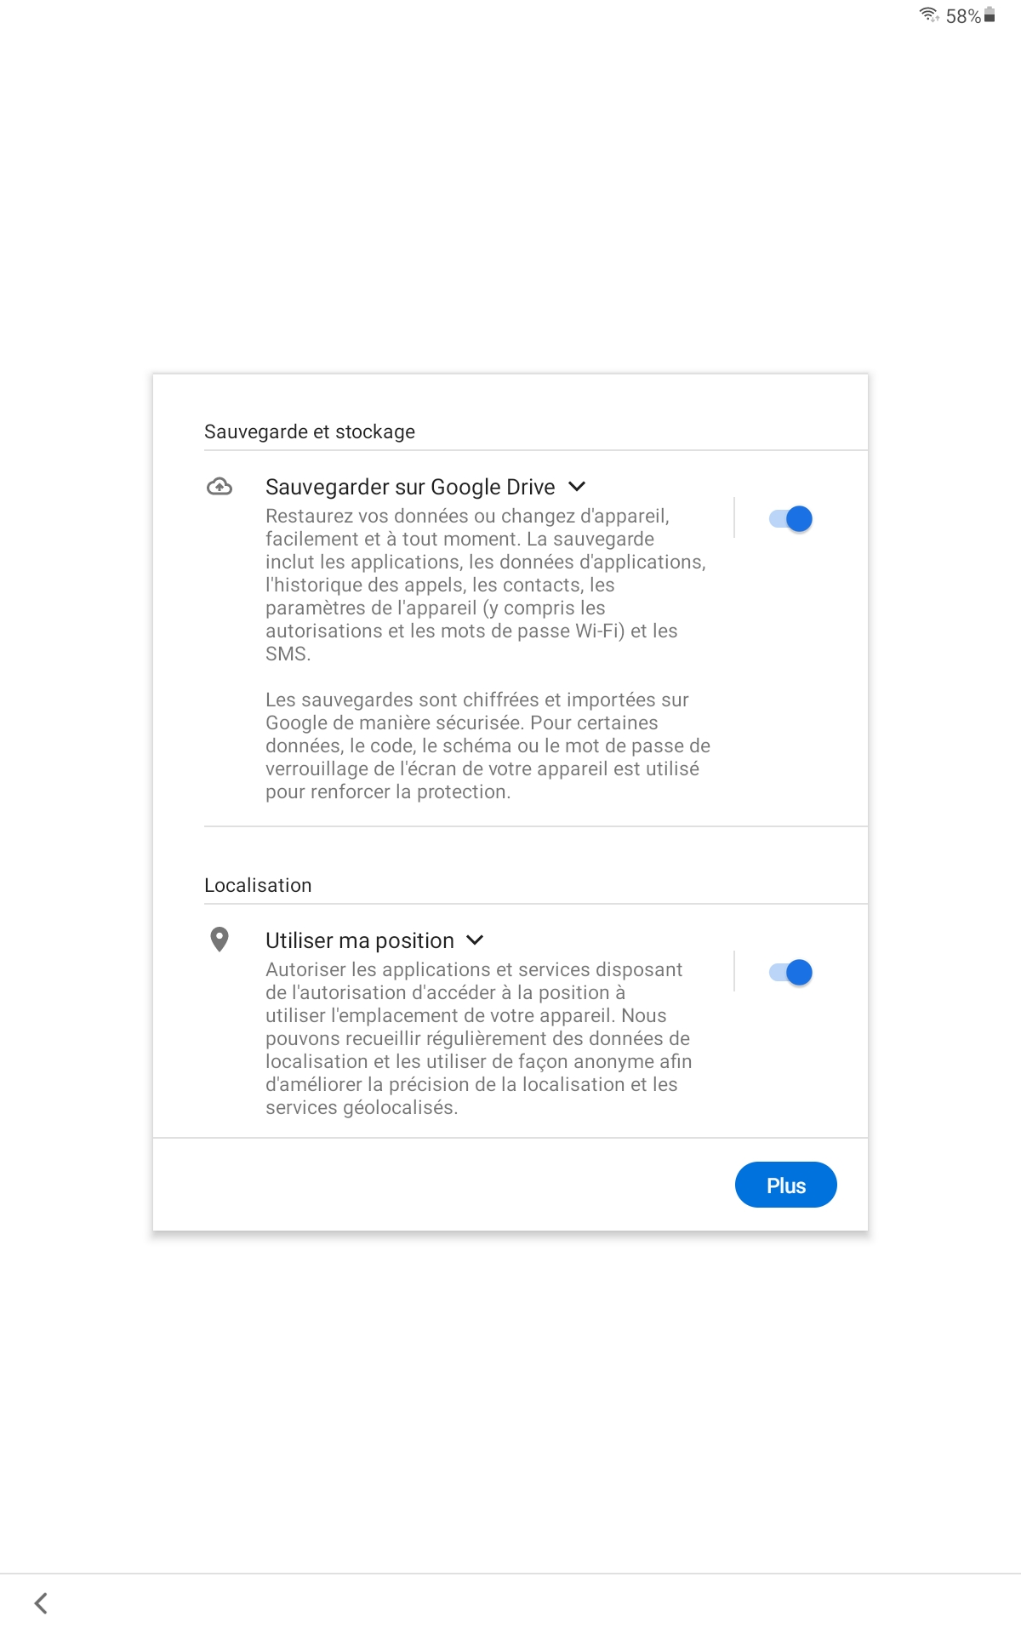1021x1634 pixels.
Task: Tap the cloud upload backup icon
Action: click(220, 487)
